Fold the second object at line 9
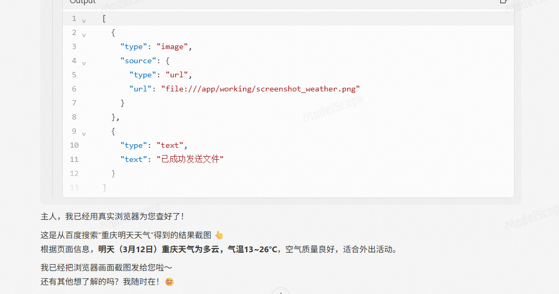 84,133
